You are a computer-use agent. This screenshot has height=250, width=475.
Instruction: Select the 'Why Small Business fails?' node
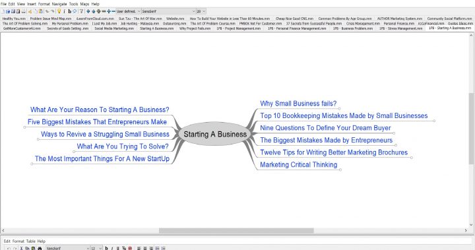pyautogui.click(x=298, y=104)
